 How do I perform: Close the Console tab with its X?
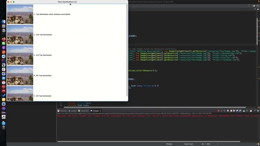[100, 111]
